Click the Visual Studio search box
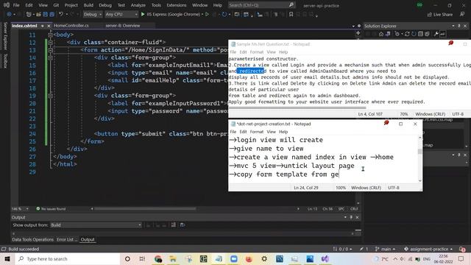Viewport: 471px width, 265px height. (261, 5)
